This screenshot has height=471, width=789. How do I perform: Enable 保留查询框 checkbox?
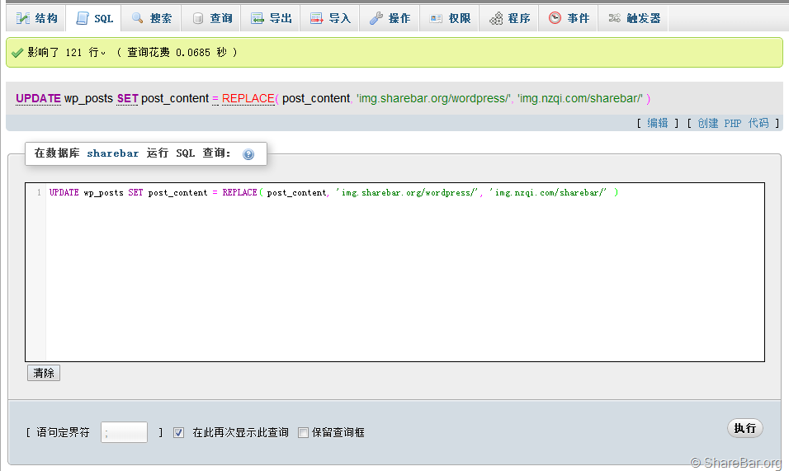[x=303, y=432]
